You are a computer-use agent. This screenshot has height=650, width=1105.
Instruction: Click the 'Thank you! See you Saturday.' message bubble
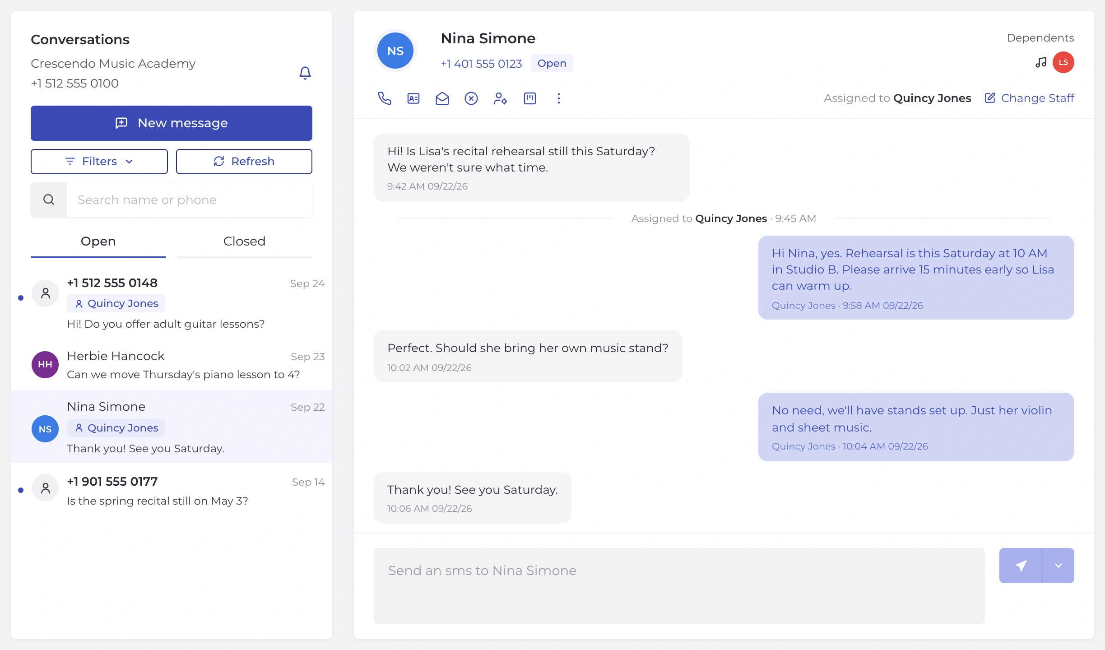coord(473,498)
